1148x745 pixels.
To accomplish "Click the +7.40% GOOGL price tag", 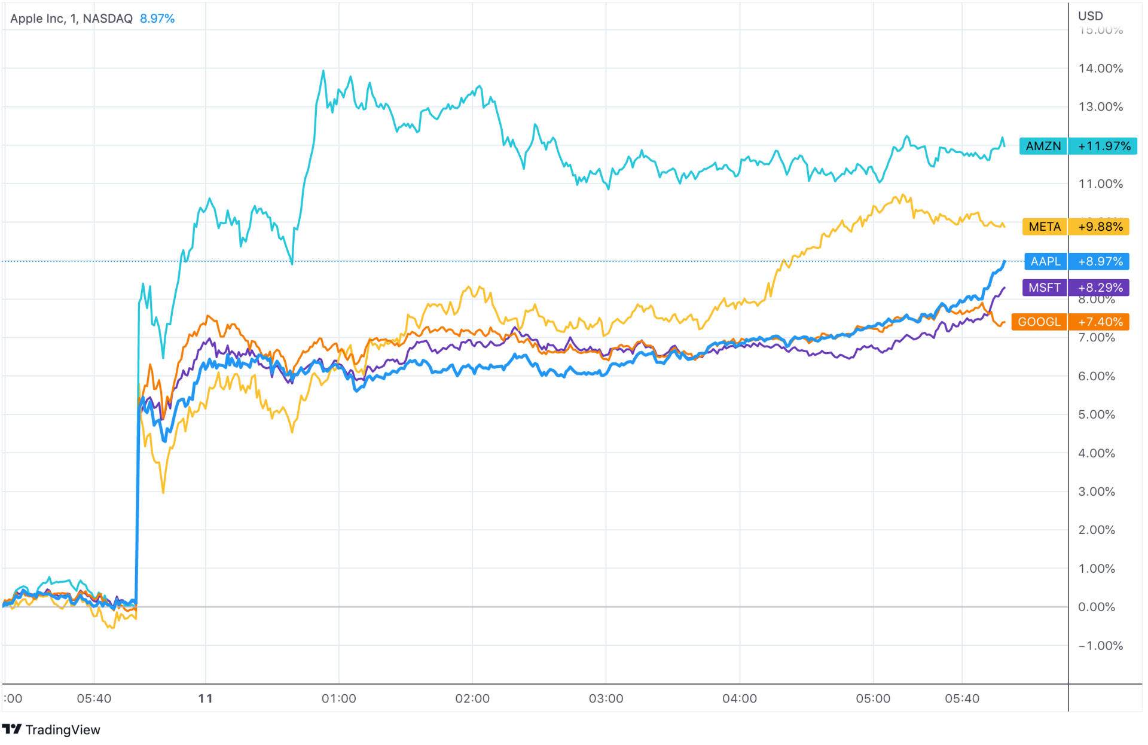I will [x=1100, y=322].
